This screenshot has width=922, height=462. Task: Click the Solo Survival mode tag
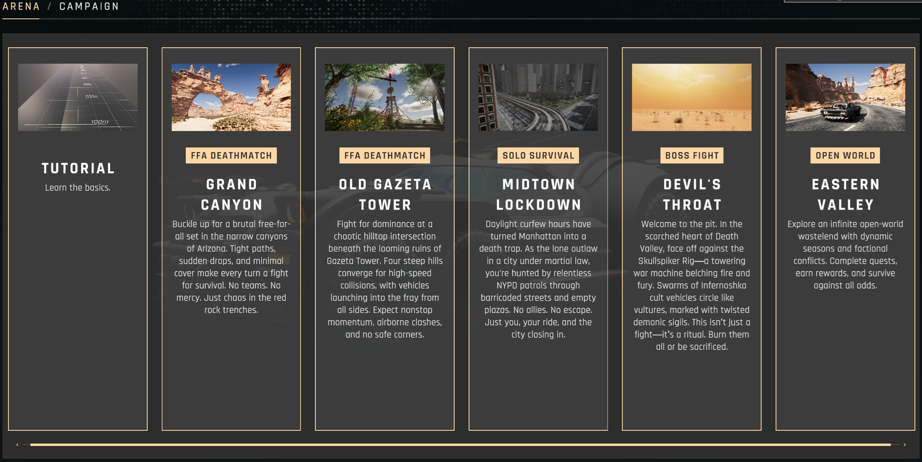pos(538,155)
